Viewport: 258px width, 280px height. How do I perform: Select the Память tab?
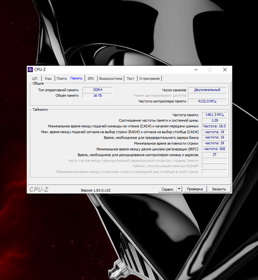coord(76,78)
